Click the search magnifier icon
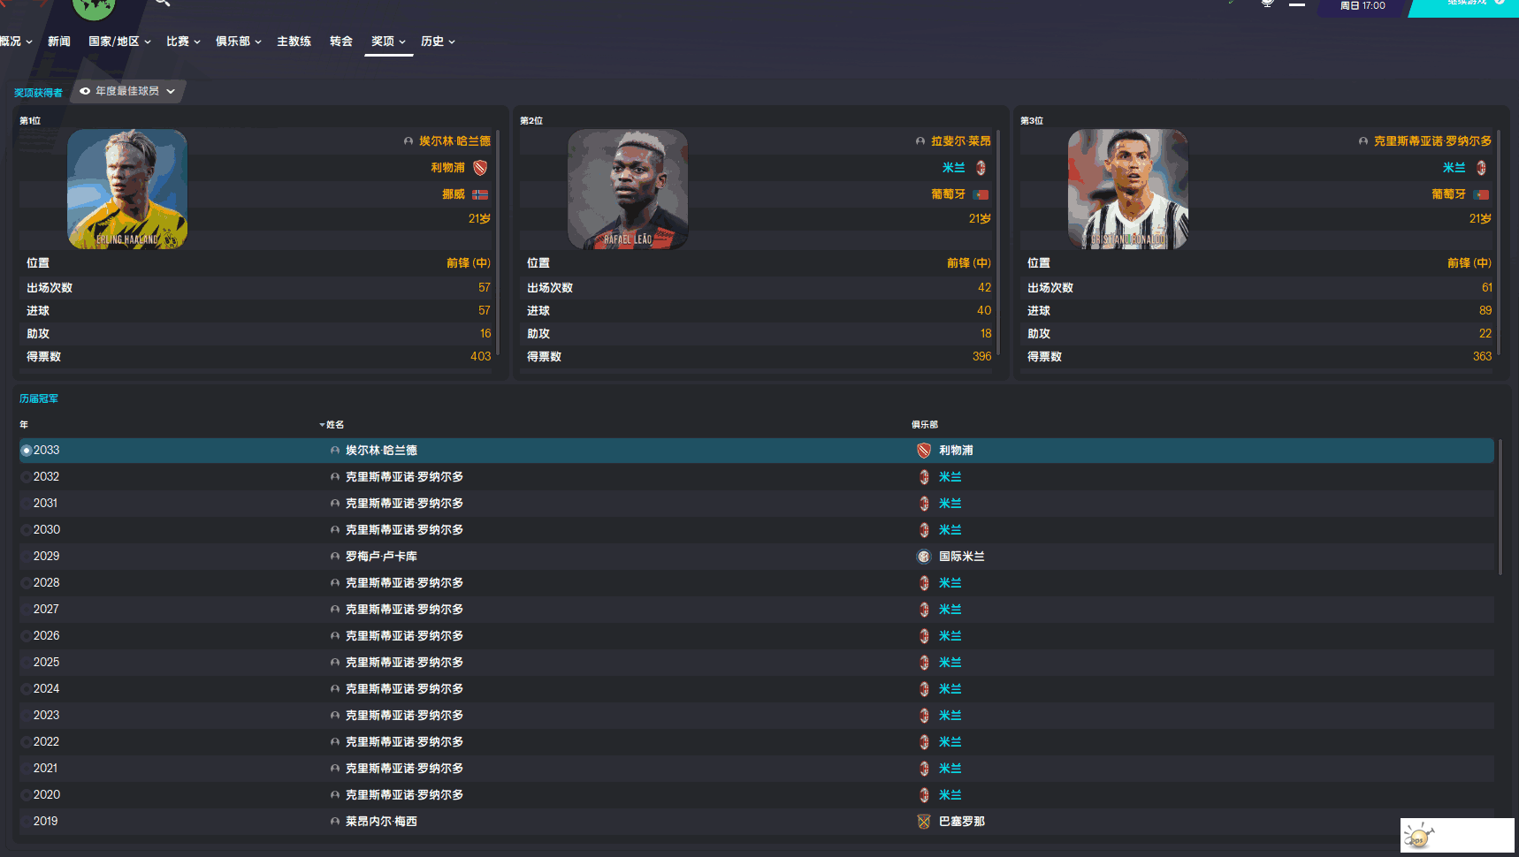1519x857 pixels. (x=163, y=3)
